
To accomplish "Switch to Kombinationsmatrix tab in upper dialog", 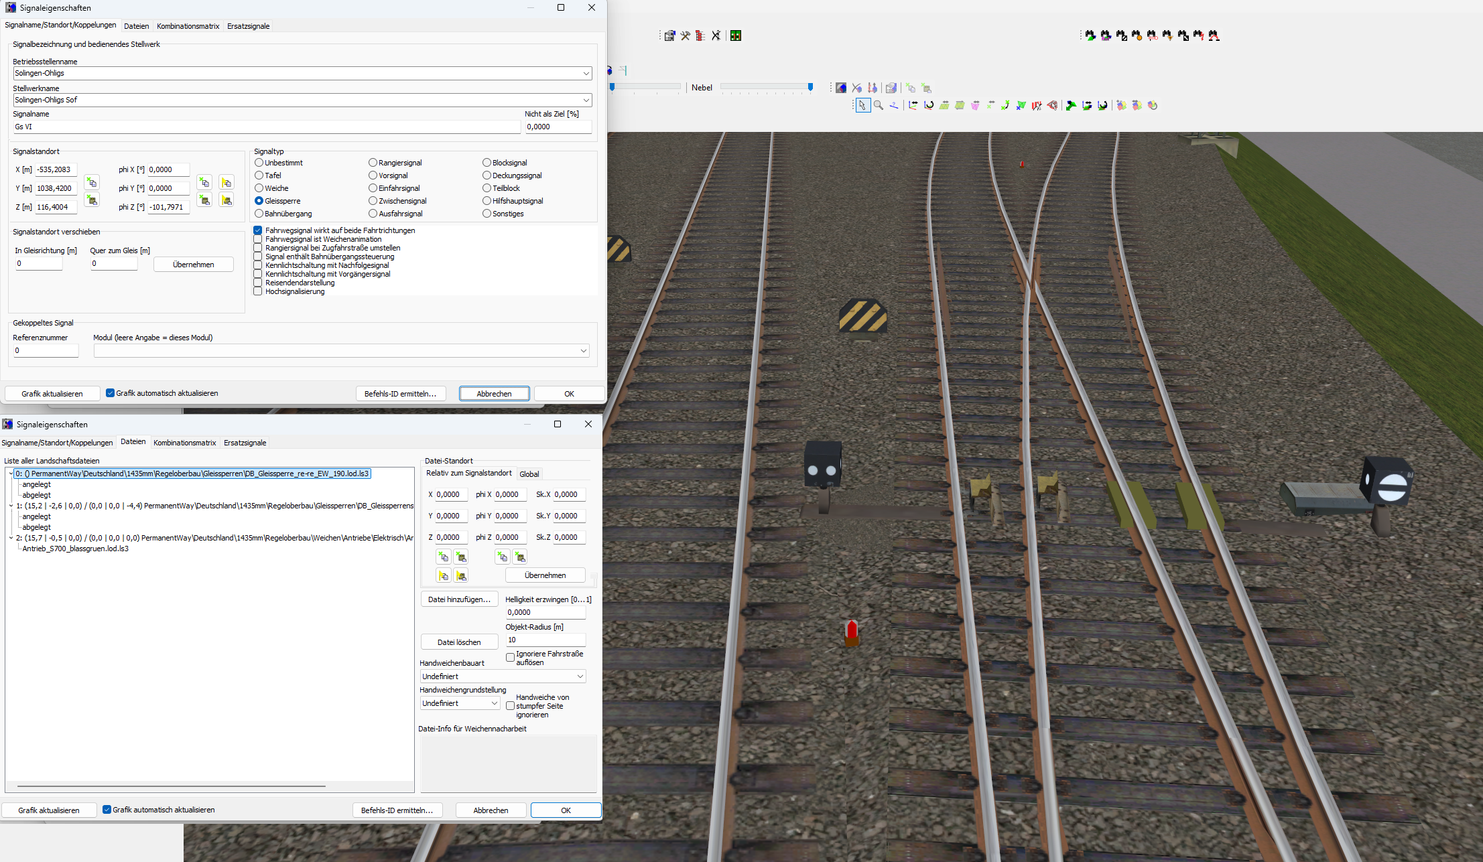I will click(188, 26).
